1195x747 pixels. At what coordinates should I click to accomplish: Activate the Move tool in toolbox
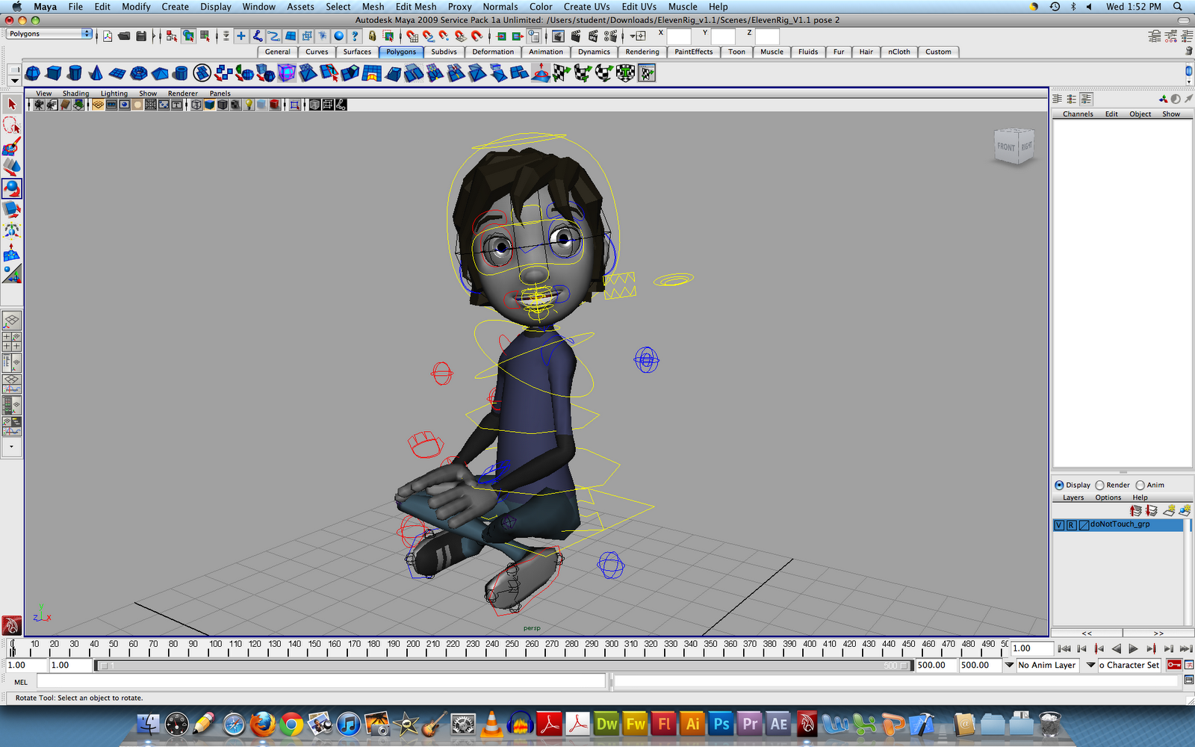pyautogui.click(x=11, y=167)
